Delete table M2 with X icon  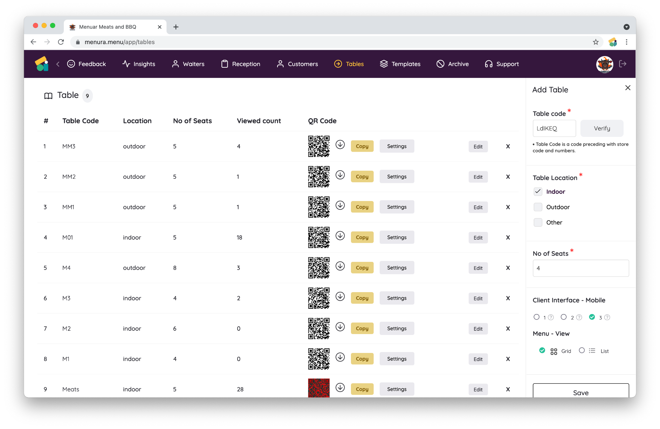pyautogui.click(x=508, y=329)
